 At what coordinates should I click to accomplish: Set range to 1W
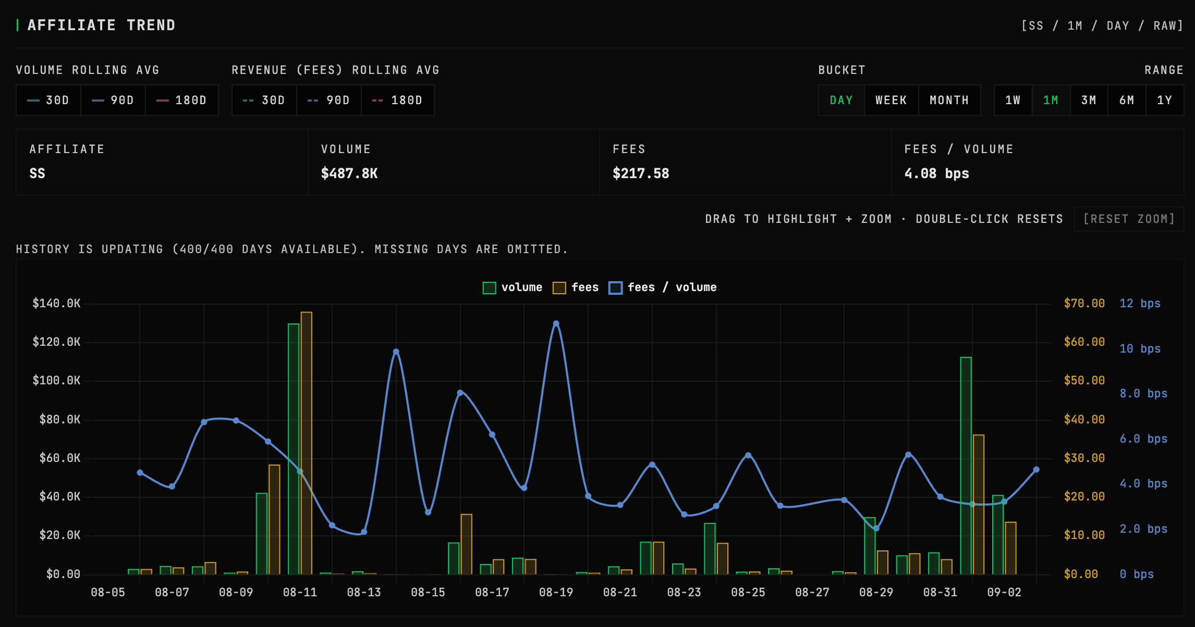pyautogui.click(x=1013, y=100)
